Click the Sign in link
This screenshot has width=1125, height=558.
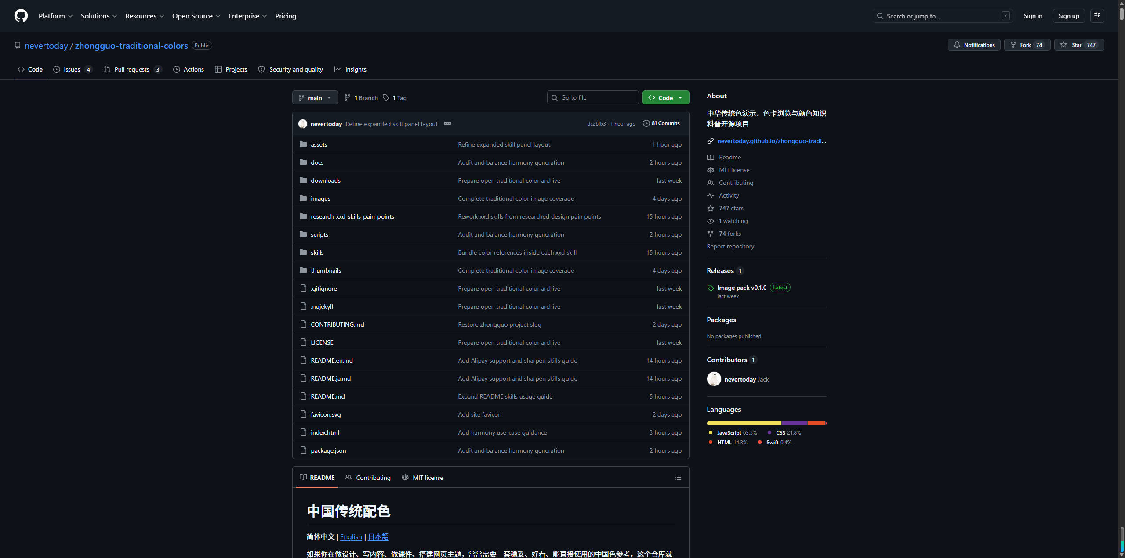1033,16
